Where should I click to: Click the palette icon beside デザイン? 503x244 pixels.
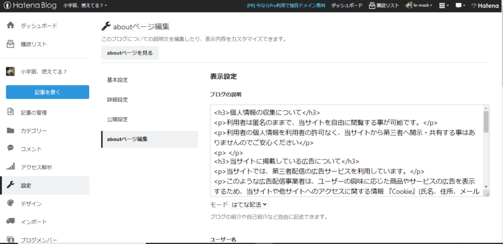[10, 203]
